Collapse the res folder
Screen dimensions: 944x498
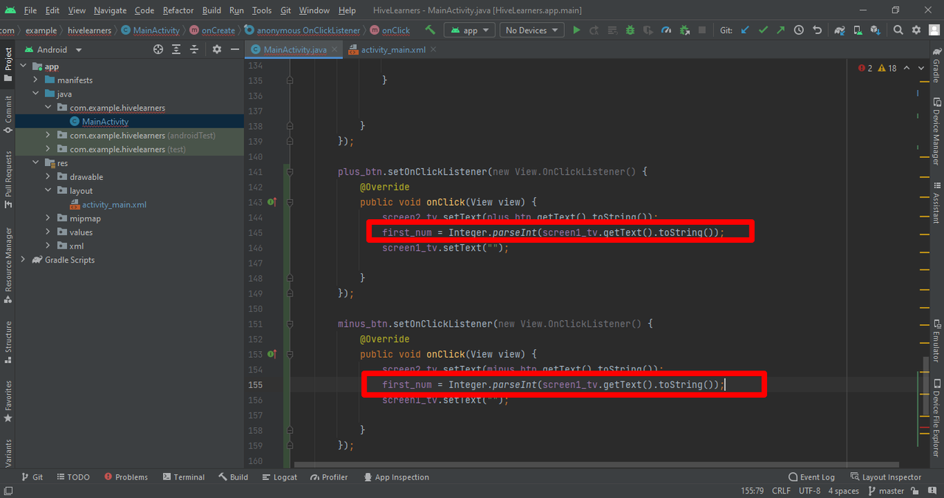(x=35, y=163)
